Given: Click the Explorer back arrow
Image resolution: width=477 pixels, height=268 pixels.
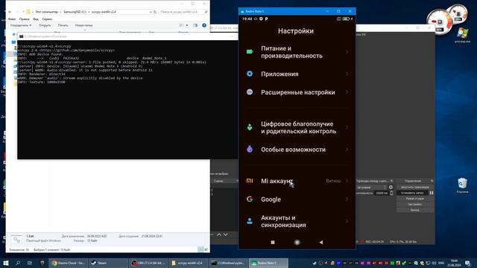Looking at the screenshot, I should click(10, 12).
